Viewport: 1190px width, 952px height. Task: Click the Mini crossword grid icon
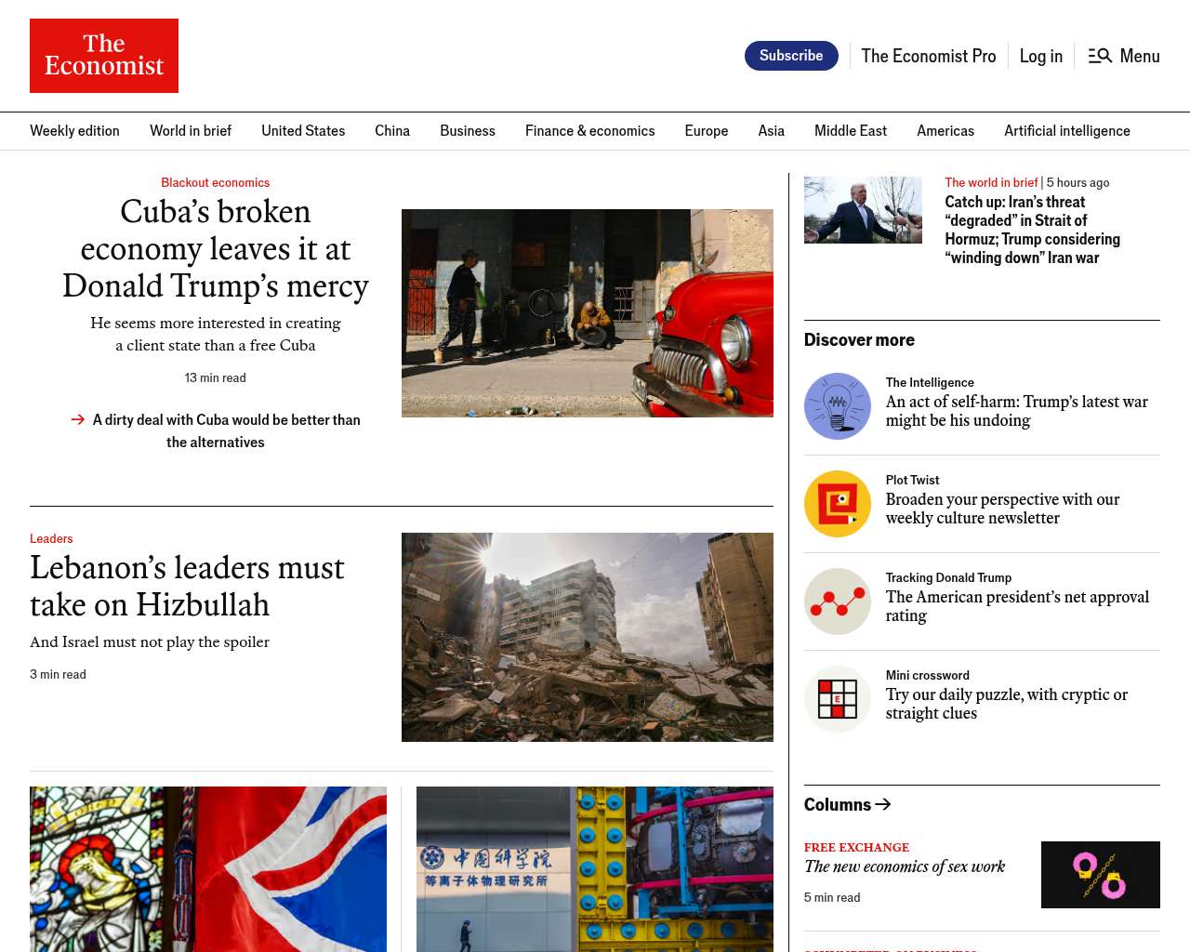point(838,699)
